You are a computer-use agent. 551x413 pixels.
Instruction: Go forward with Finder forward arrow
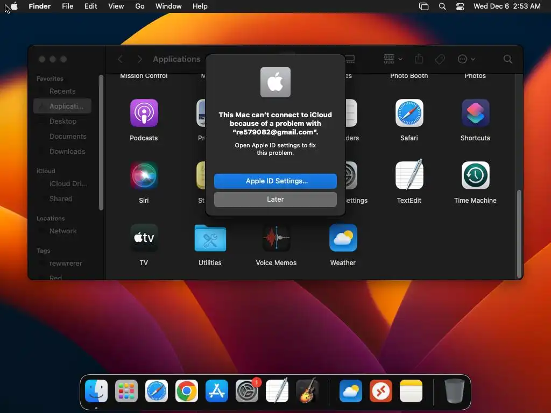[x=139, y=59]
